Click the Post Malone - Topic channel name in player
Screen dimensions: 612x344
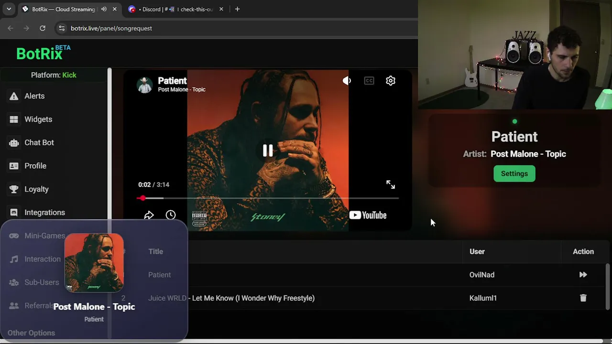(x=182, y=89)
